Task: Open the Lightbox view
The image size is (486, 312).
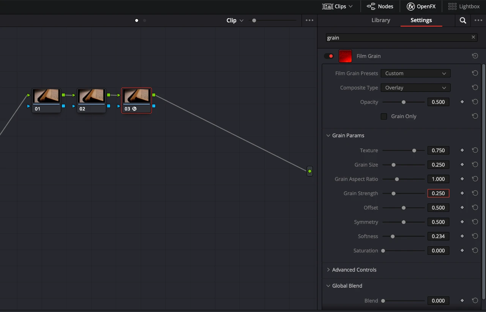Action: pyautogui.click(x=464, y=6)
